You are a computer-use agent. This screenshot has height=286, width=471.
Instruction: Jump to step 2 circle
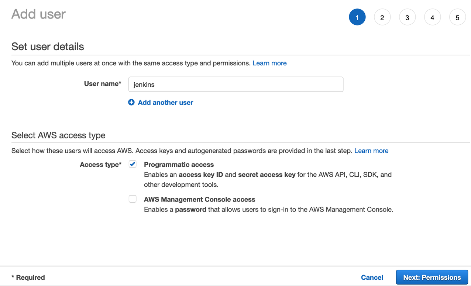(x=382, y=17)
